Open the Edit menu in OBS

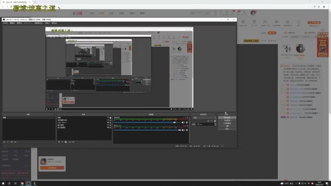point(12,23)
